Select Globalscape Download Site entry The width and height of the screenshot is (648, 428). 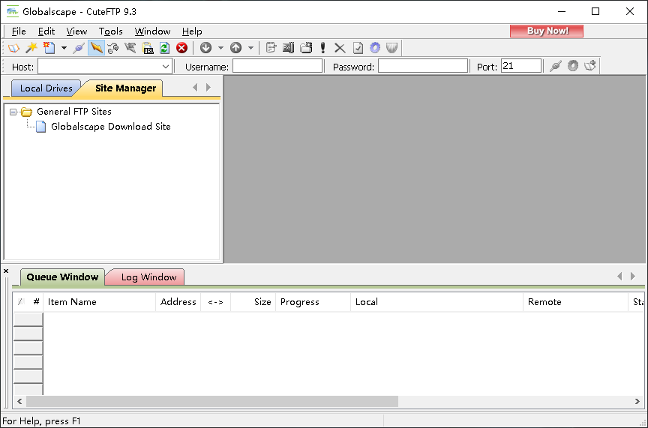(111, 127)
